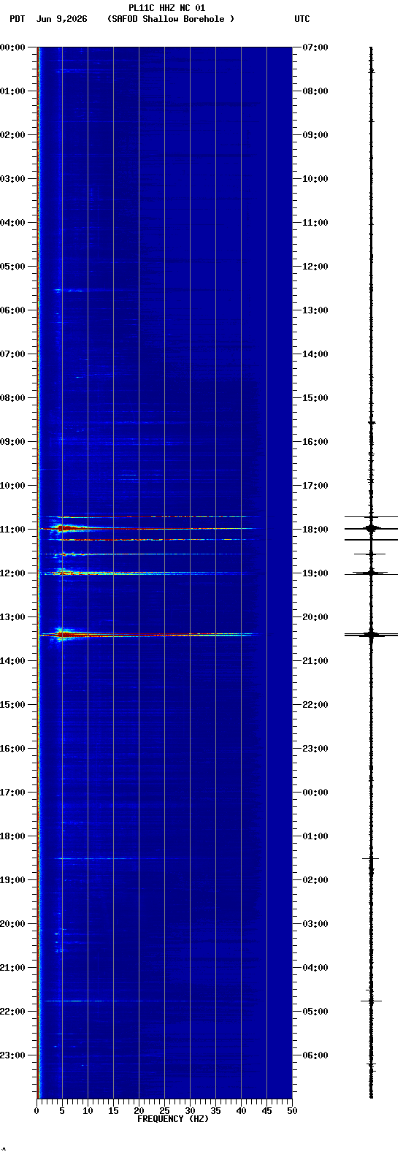Click the UTC time label '18:00'
The height and width of the screenshot is (1157, 403).
[315, 530]
